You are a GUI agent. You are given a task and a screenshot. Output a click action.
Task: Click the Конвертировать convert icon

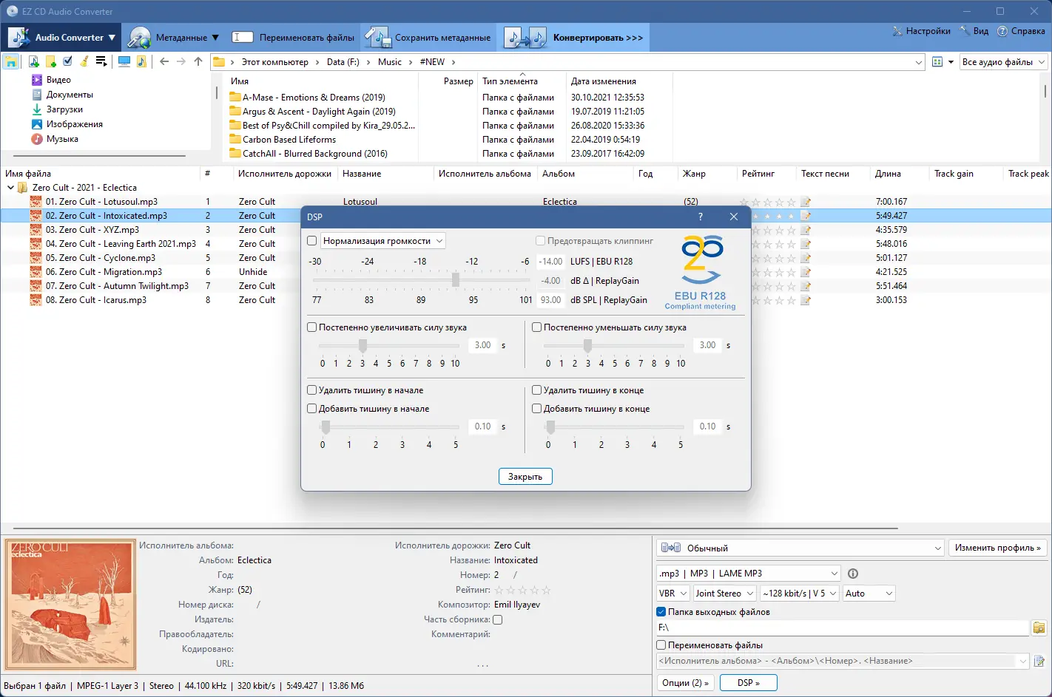pos(525,38)
